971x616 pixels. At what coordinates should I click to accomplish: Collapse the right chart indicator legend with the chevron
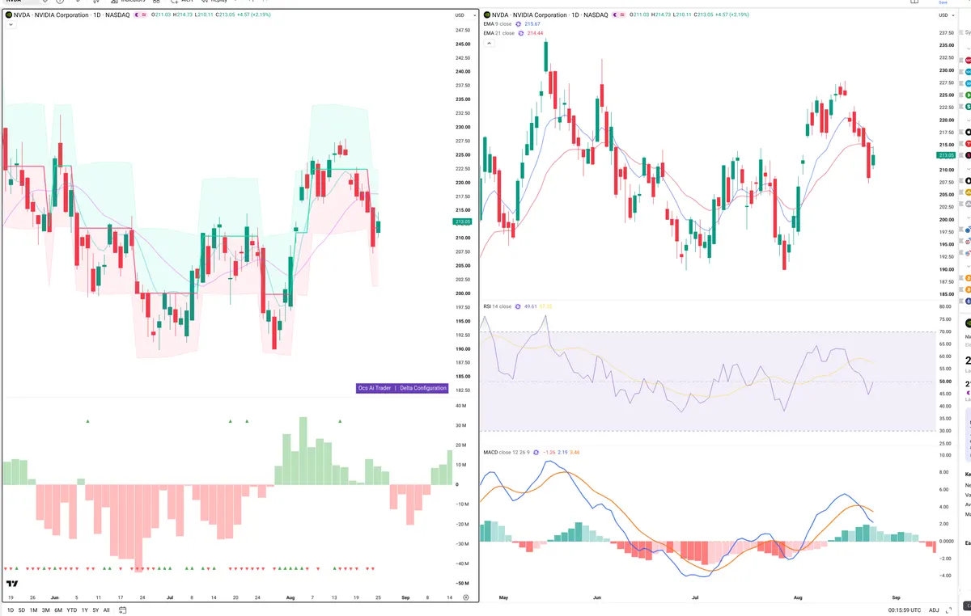click(489, 43)
